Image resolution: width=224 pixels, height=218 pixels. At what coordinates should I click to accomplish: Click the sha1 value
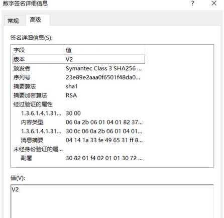click(72, 86)
